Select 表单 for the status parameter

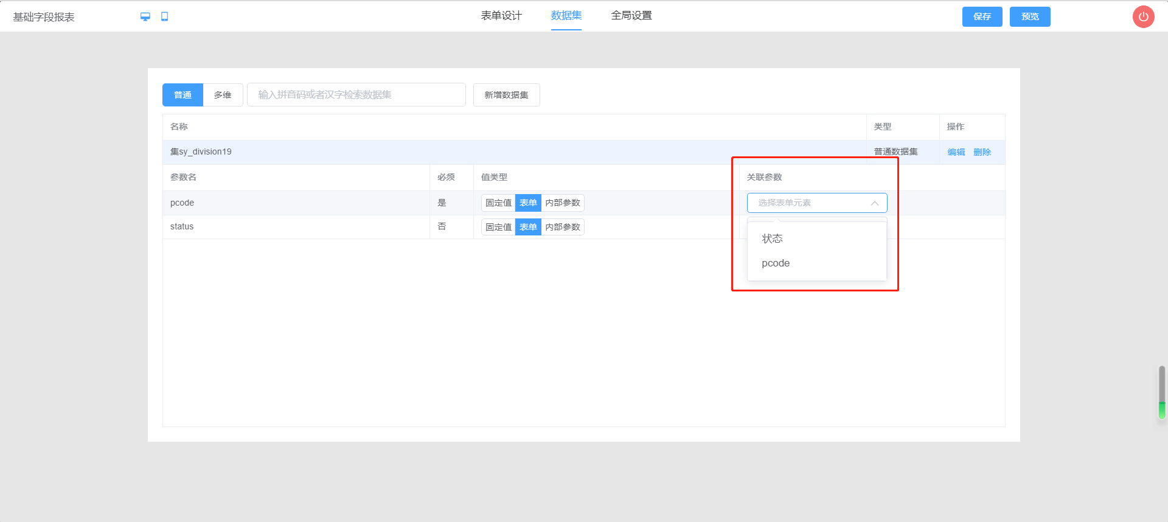[528, 227]
